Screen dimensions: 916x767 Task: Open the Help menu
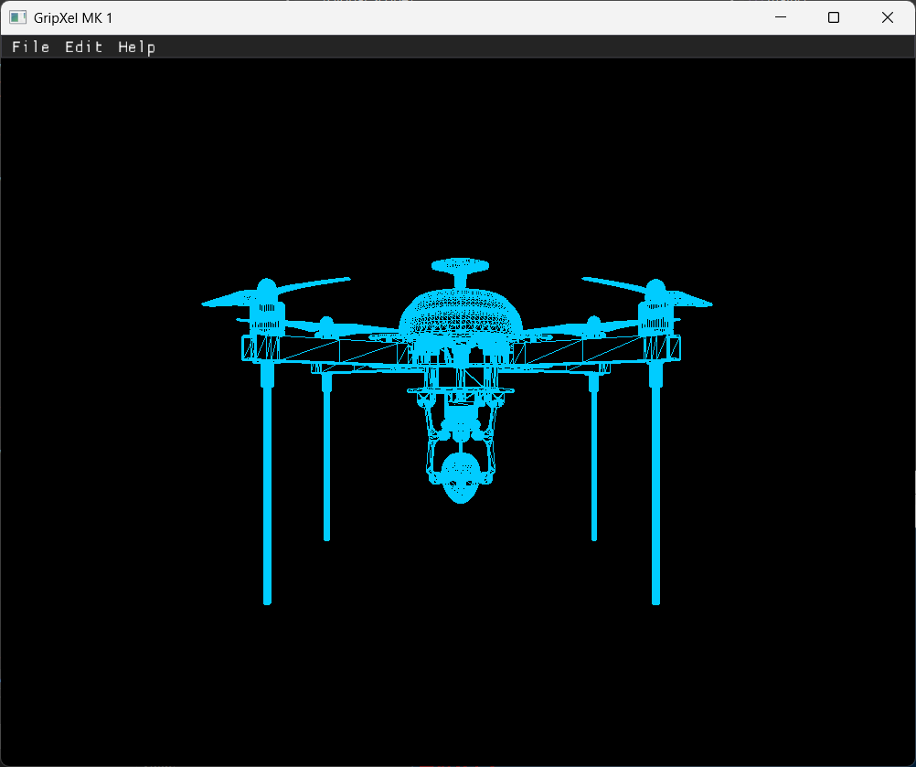click(136, 47)
